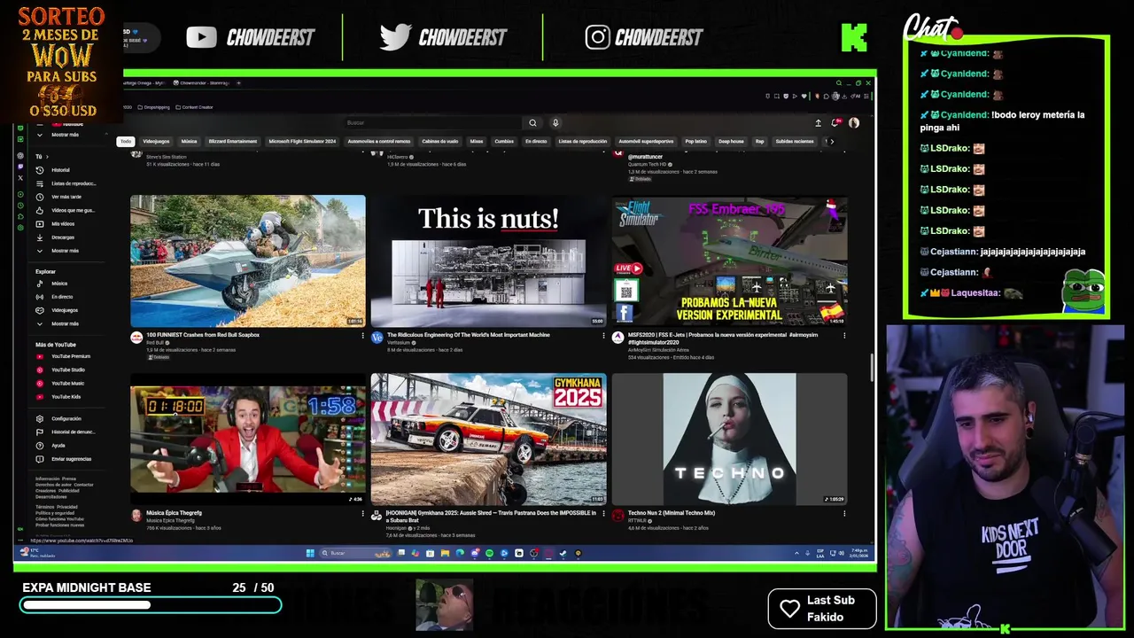
Task: Select the Todo filter chip
Action: click(126, 141)
